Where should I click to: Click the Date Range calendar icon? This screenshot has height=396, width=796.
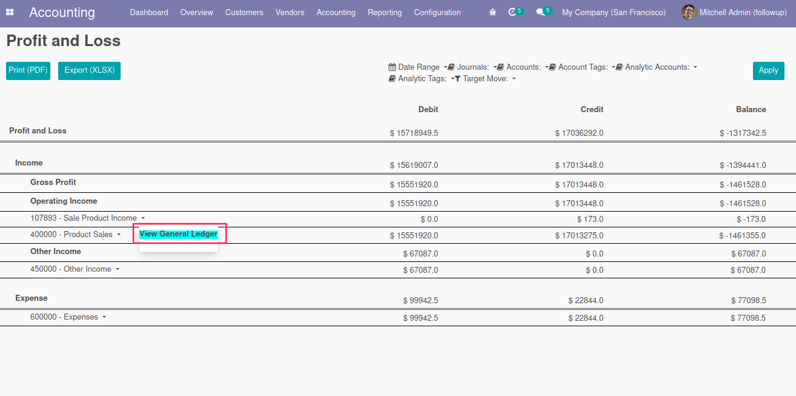(x=392, y=67)
